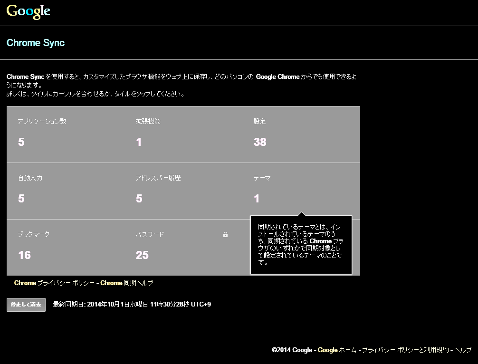Open the 拡張機能 tile

point(183,134)
